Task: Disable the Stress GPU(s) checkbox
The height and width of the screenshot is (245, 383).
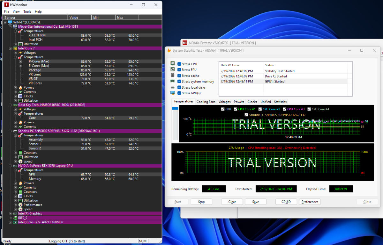Action: pyautogui.click(x=179, y=93)
